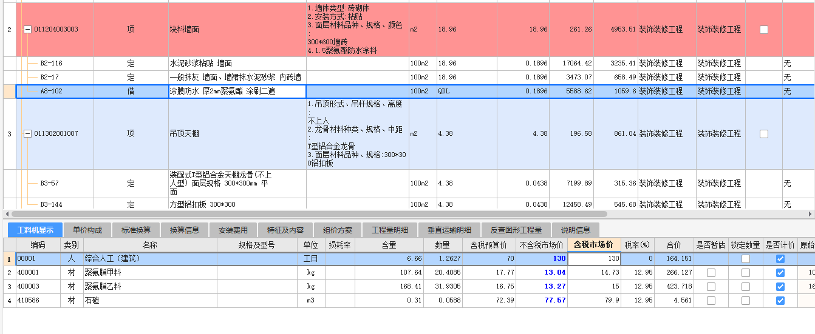Collapse the 011302001007 item tree node
Viewport: 815px width, 334px height.
tap(27, 133)
